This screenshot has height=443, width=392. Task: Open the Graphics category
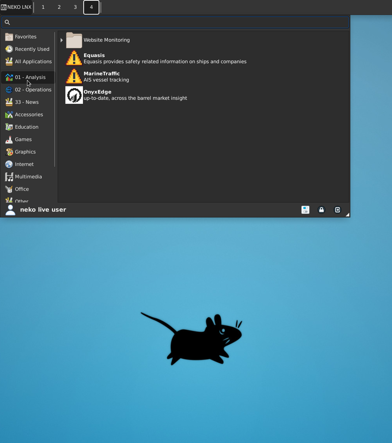pos(28,152)
